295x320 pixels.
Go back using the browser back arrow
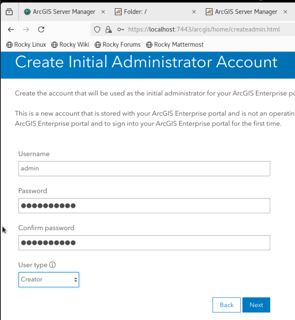coord(11,30)
